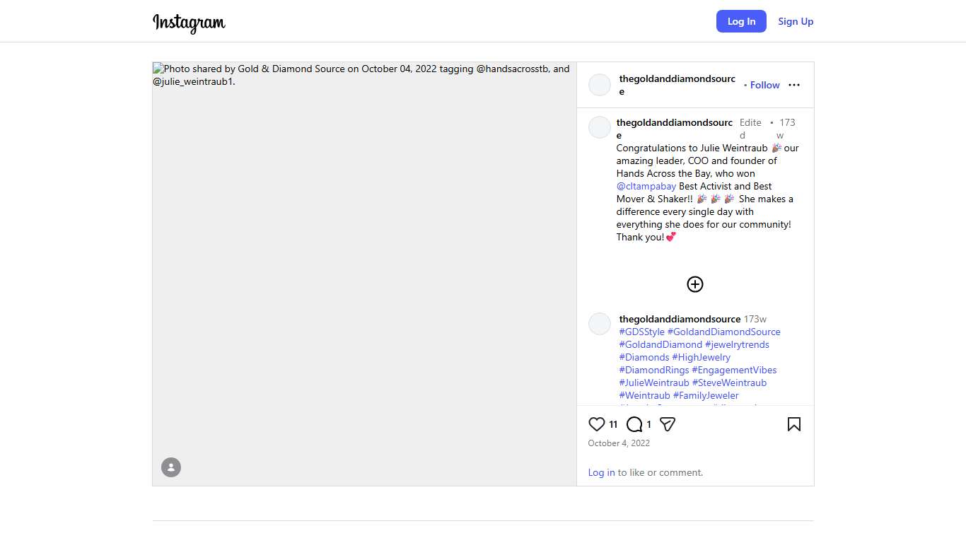
Task: Follow thegoldanddiamondsource account
Action: [x=764, y=85]
